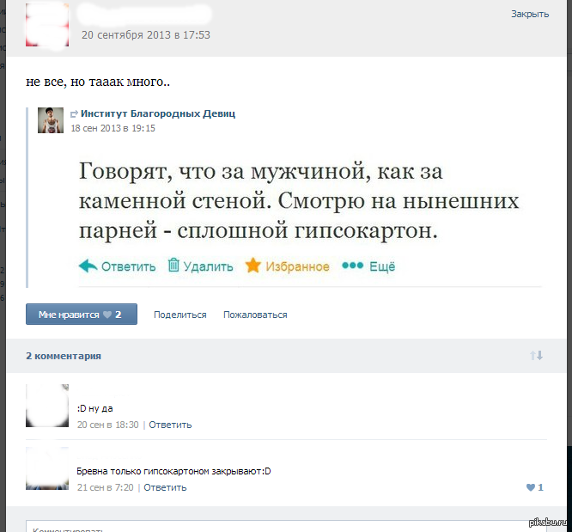Click the three dots Ещё icon
The width and height of the screenshot is (572, 532).
click(352, 266)
